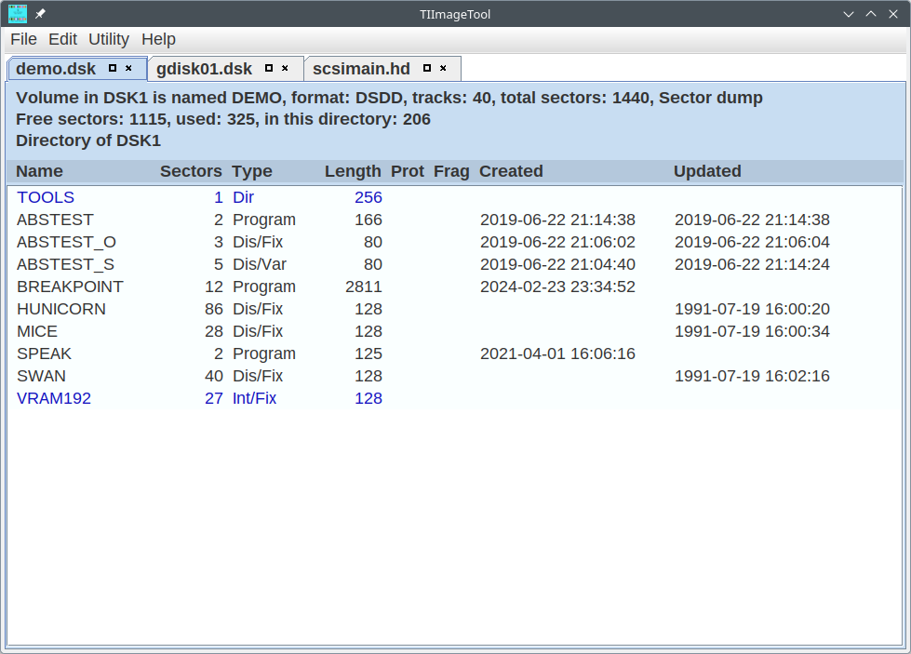911x654 pixels.
Task: Select the HUNICORN file row
Action: [x=61, y=309]
